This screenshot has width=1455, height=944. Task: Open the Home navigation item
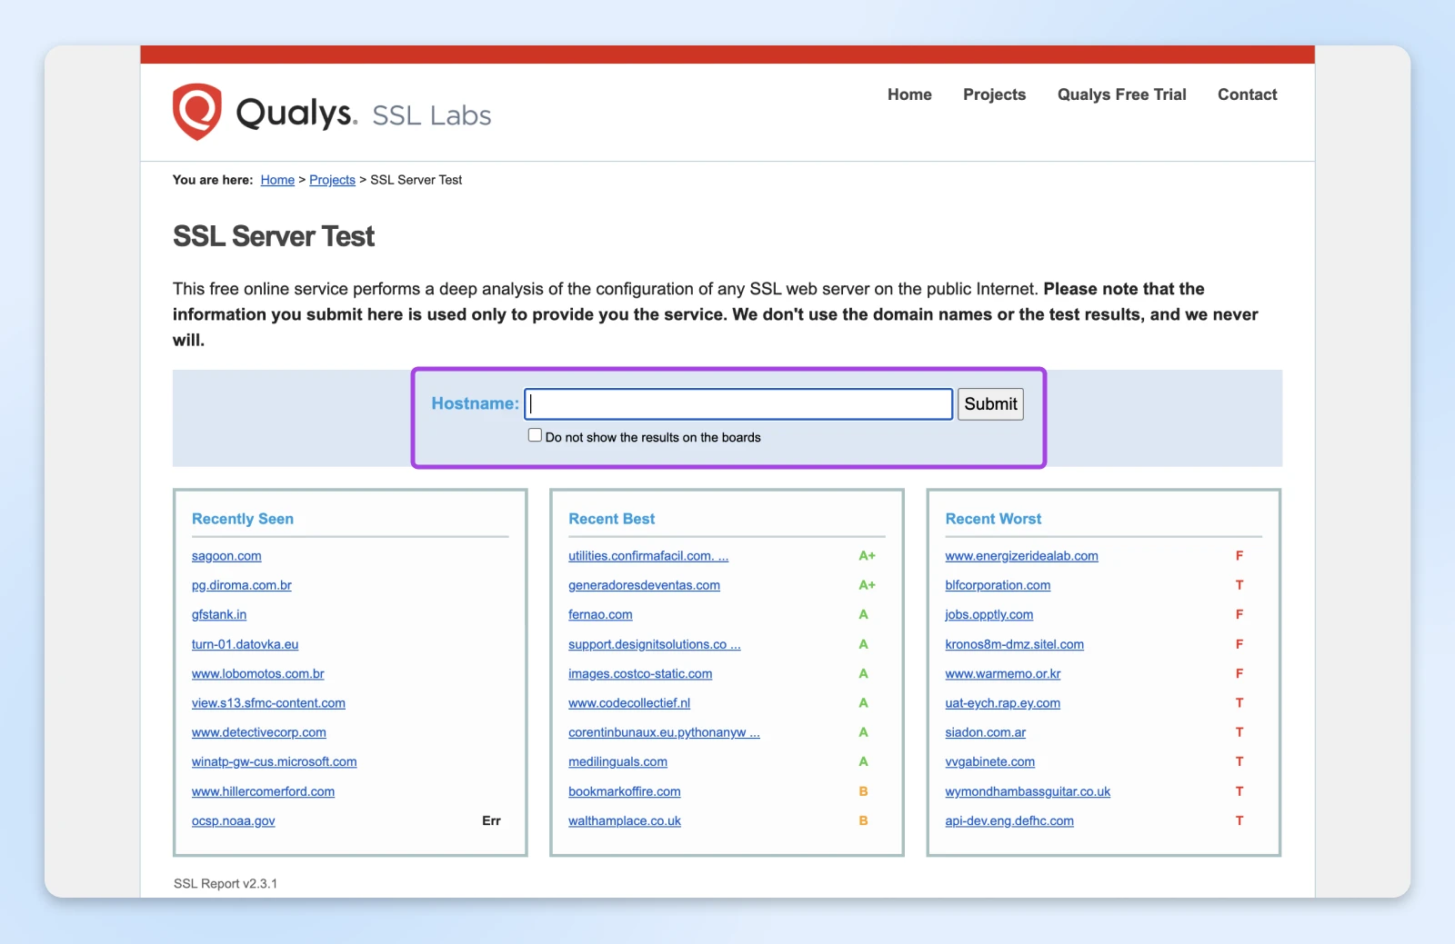click(x=909, y=94)
